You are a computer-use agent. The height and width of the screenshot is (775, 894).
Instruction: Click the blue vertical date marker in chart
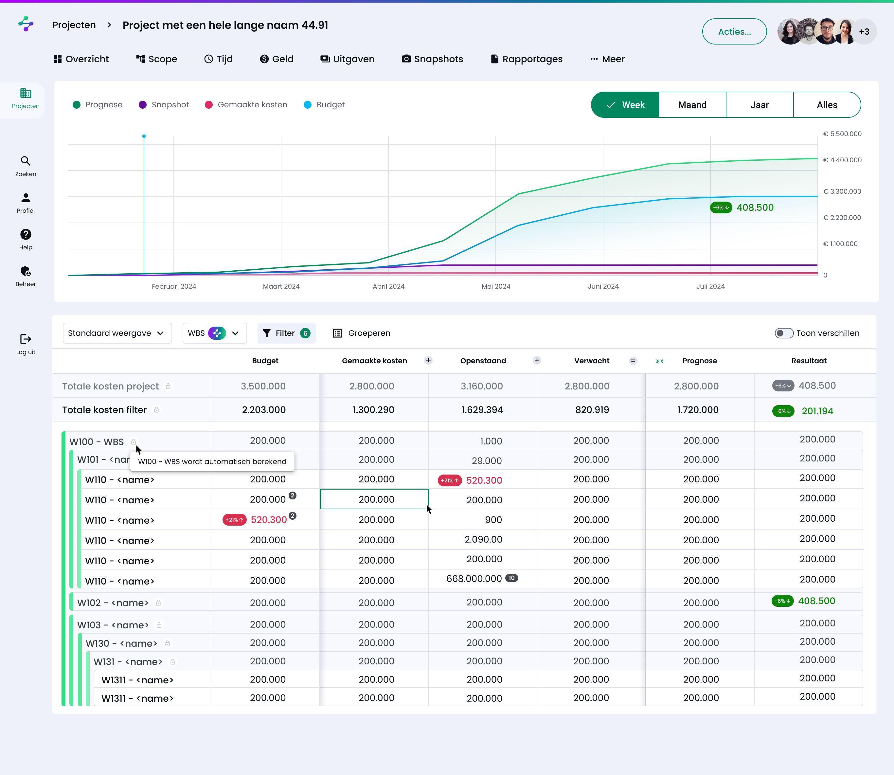[144, 206]
